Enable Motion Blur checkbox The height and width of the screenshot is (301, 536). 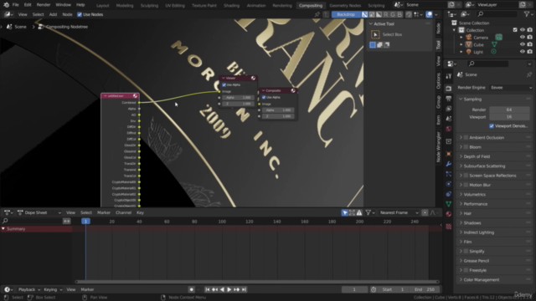coord(466,185)
